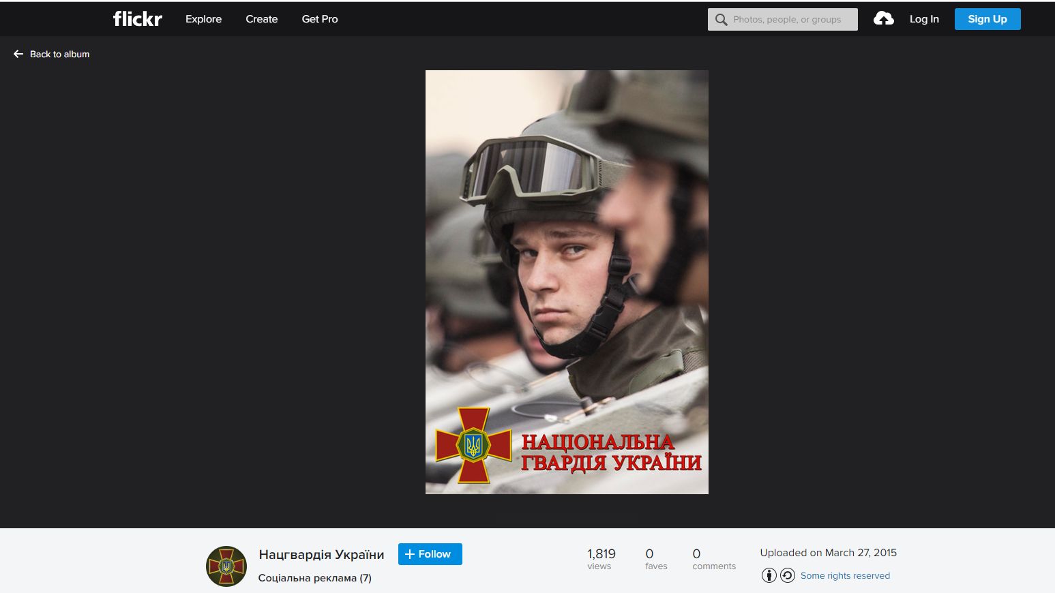
Task: Open the Create menu item
Action: coord(261,19)
